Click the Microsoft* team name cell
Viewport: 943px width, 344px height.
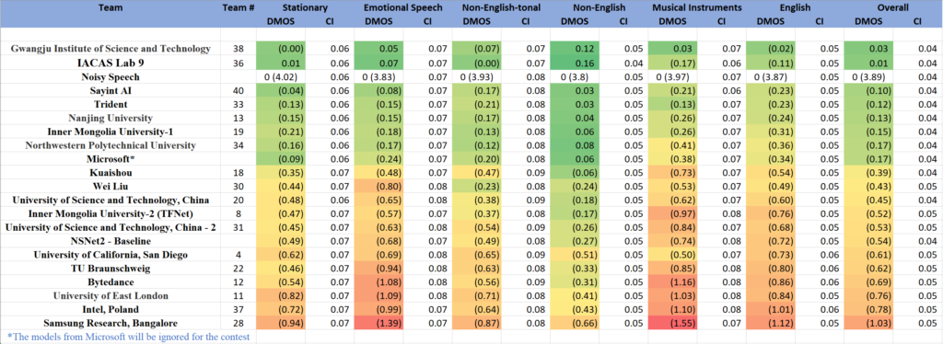click(x=111, y=159)
